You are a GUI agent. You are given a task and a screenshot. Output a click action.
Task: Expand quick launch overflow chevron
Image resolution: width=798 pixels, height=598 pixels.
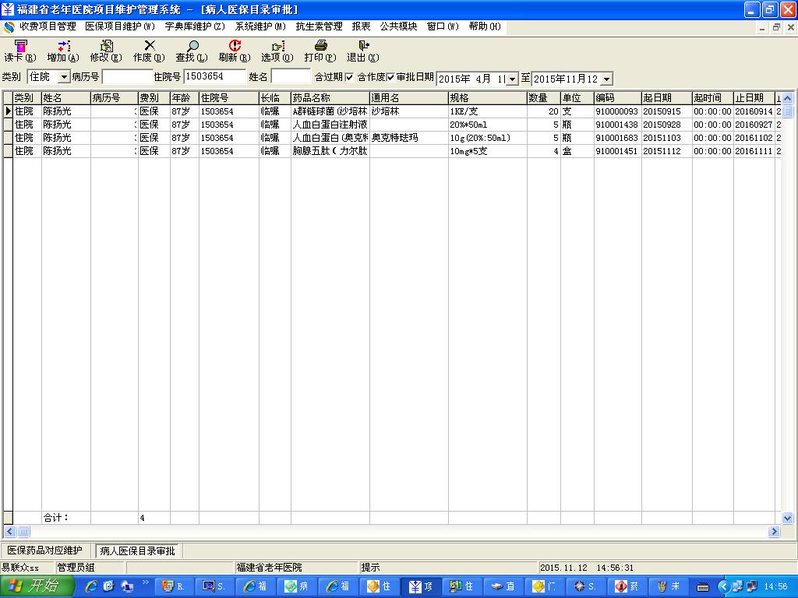[x=146, y=582]
